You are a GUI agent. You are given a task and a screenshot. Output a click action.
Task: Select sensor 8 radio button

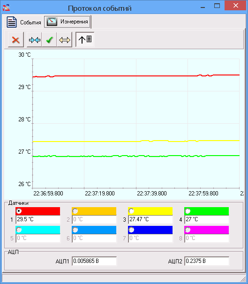click(x=188, y=230)
